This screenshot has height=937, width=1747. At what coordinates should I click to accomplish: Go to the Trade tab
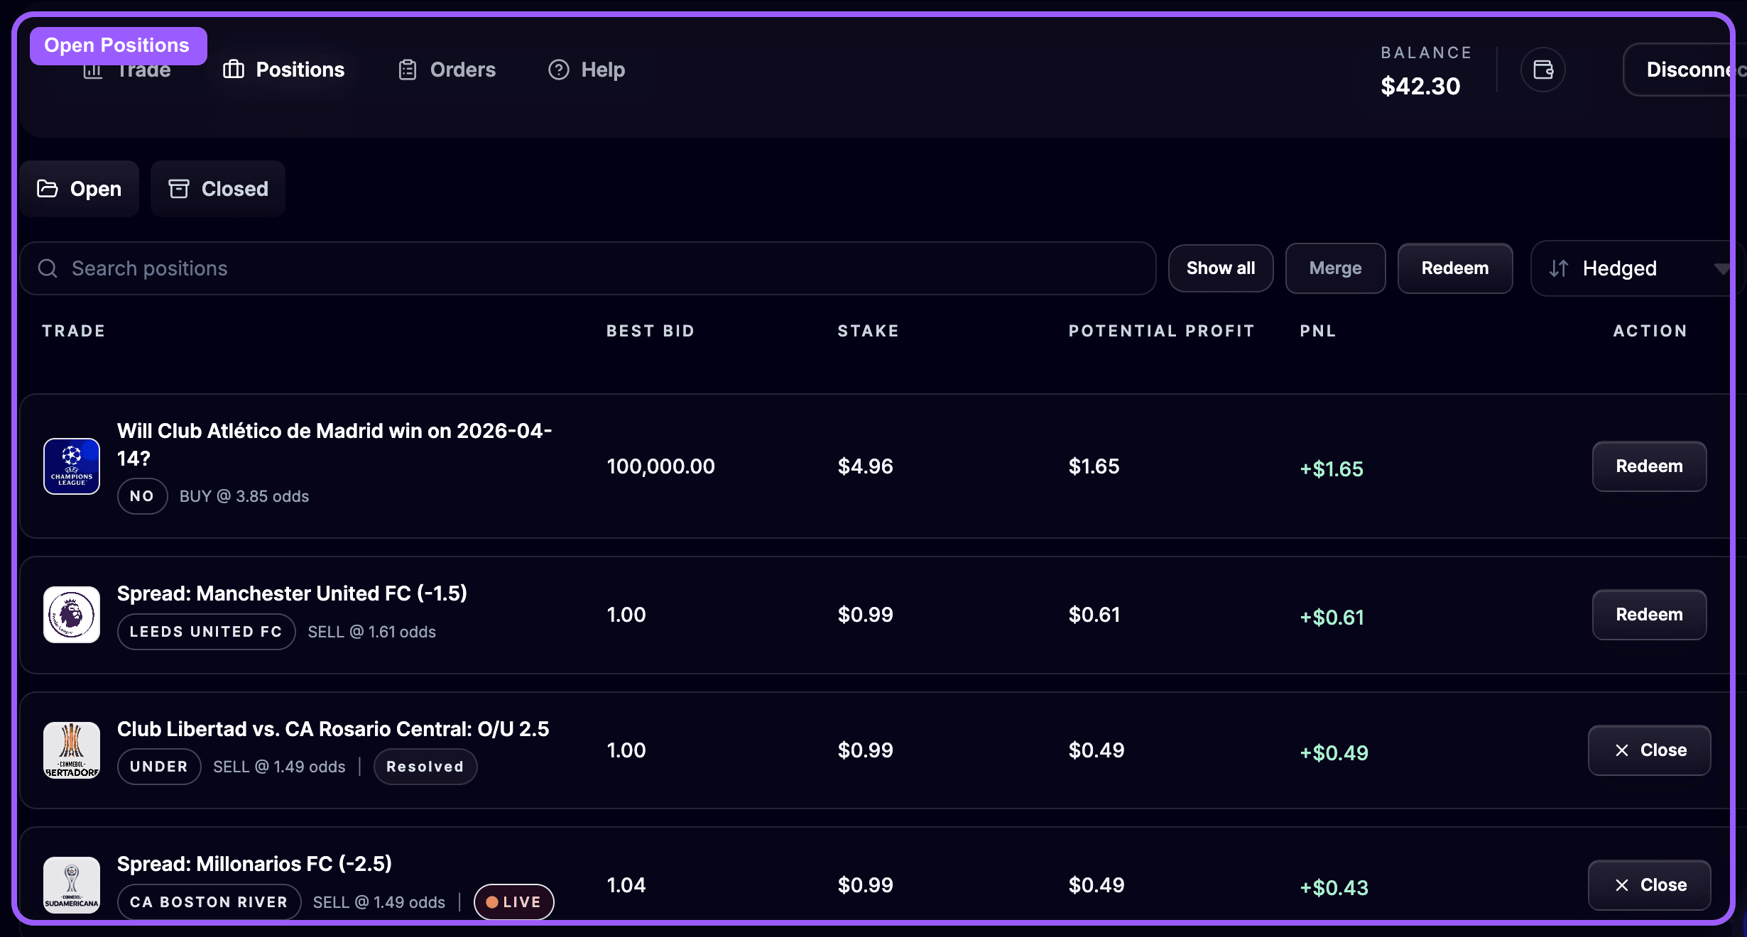(x=143, y=72)
